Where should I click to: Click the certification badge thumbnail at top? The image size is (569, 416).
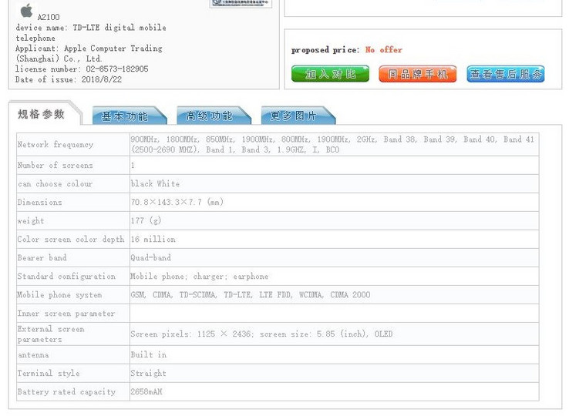[x=241, y=3]
